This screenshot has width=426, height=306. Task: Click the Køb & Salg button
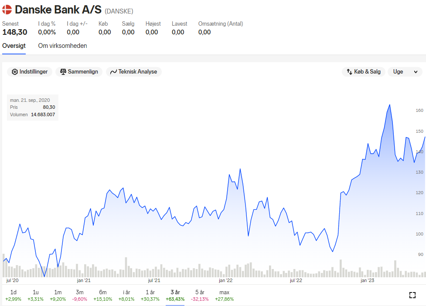tap(364, 72)
